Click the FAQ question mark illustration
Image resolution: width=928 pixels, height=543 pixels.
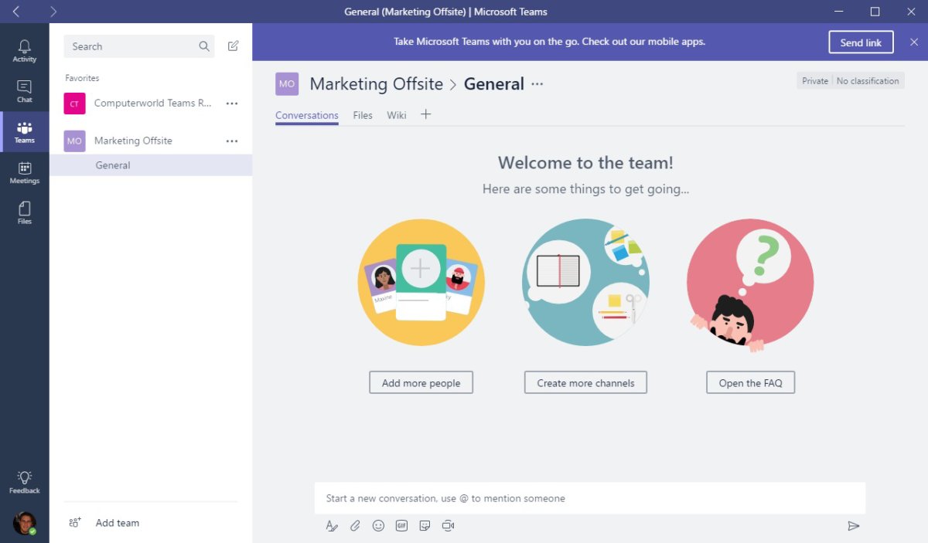click(750, 285)
